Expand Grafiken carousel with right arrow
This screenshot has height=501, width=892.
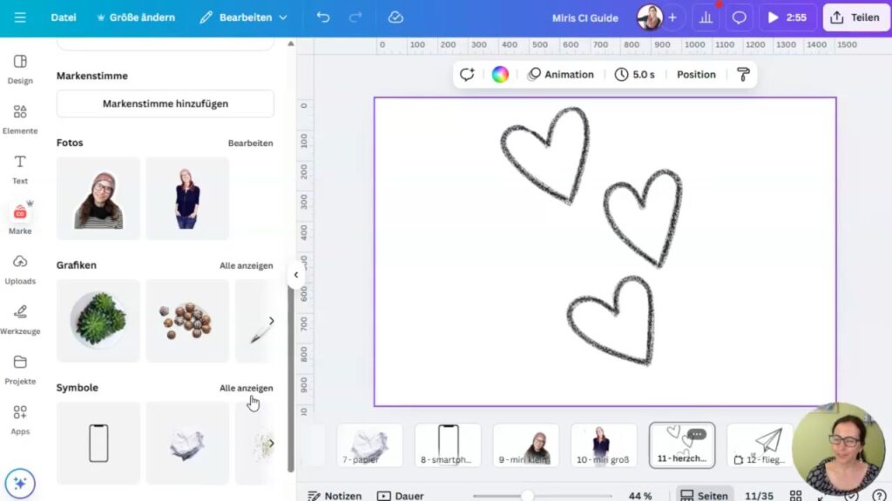(x=271, y=321)
